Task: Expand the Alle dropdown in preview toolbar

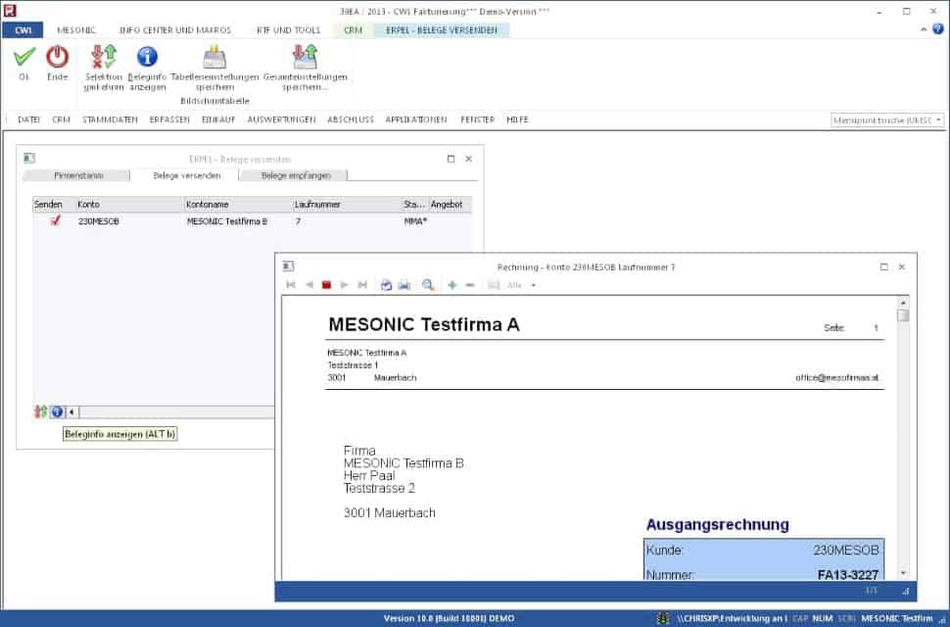Action: (x=534, y=285)
